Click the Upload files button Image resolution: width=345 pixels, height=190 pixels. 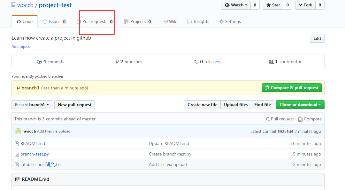click(236, 105)
